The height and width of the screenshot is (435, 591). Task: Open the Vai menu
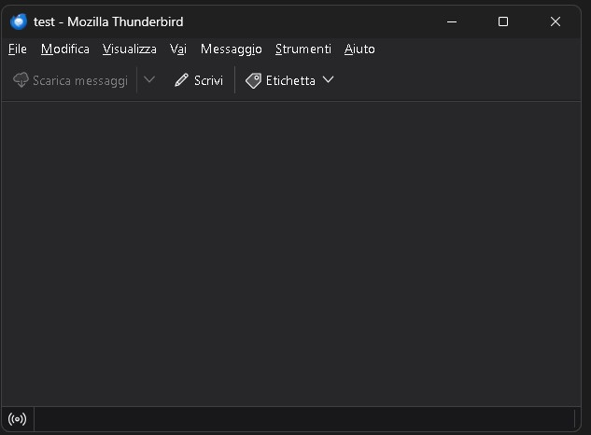point(178,49)
